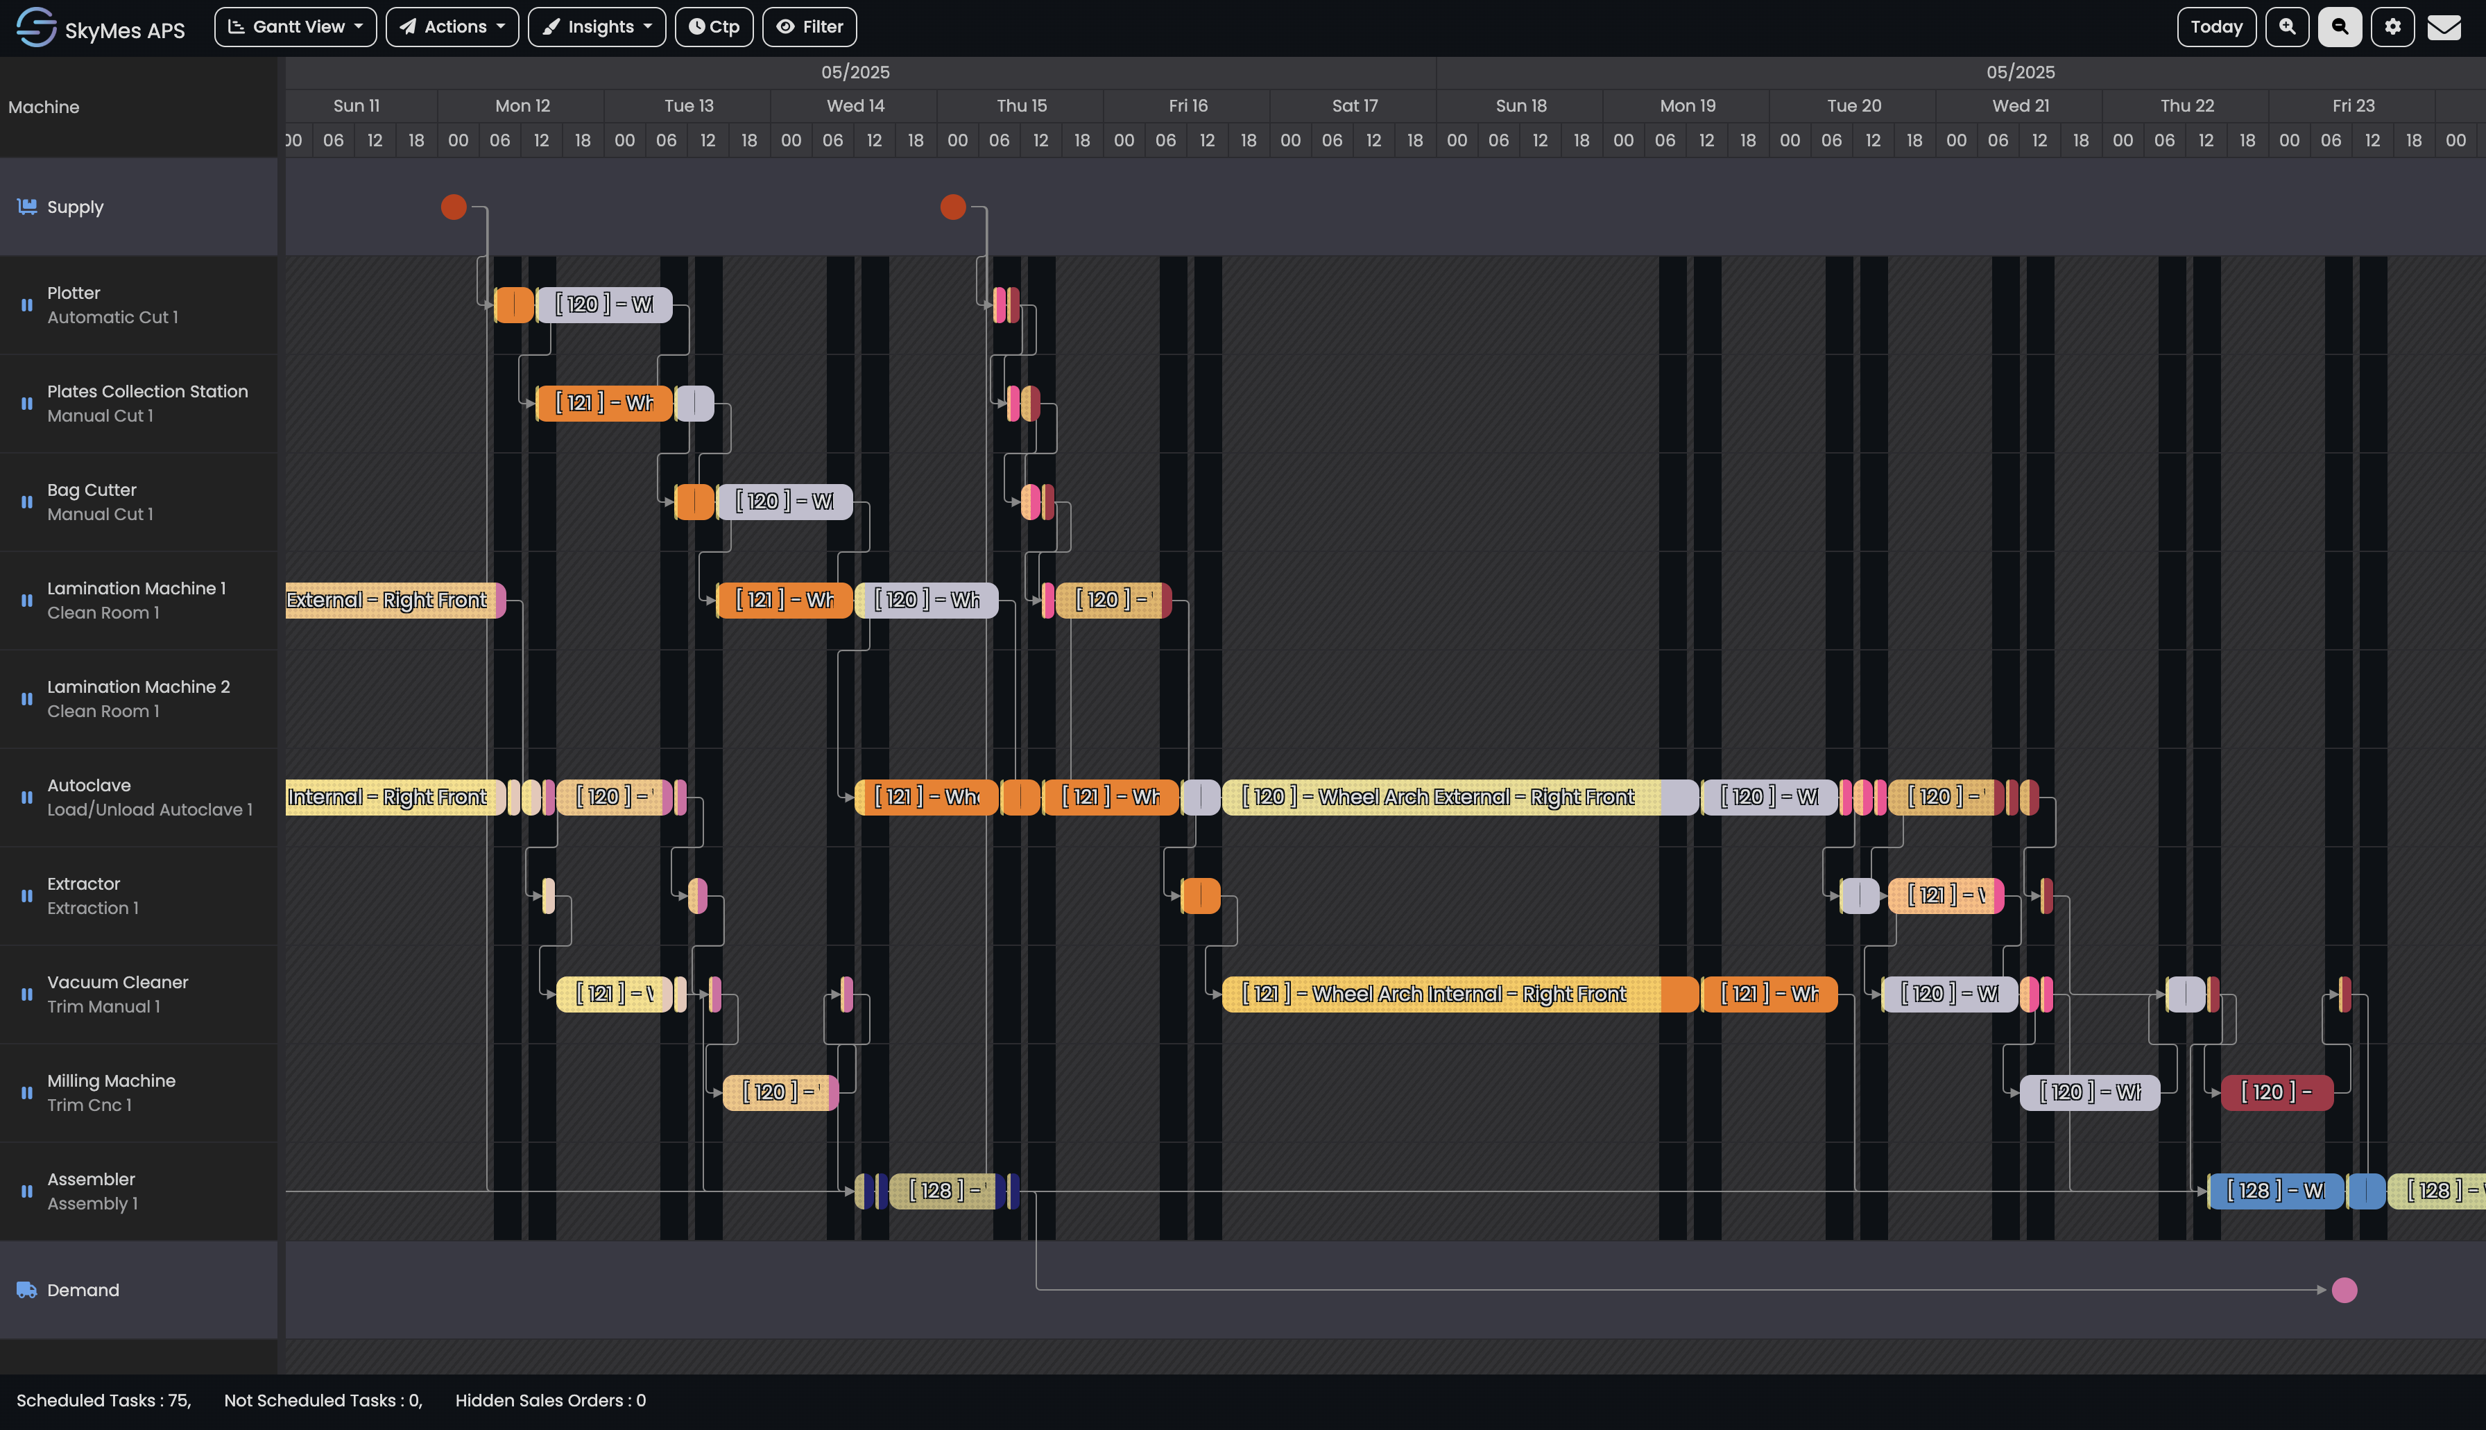Click the zoom in magnifier button
Viewport: 2486px width, 1430px height.
click(2287, 26)
